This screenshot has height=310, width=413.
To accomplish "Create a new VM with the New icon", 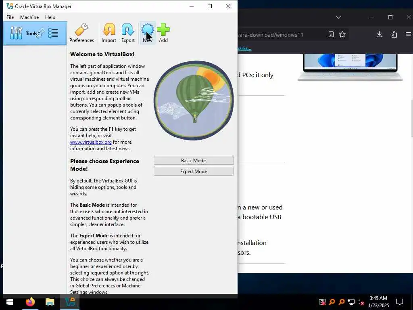I will click(x=148, y=33).
